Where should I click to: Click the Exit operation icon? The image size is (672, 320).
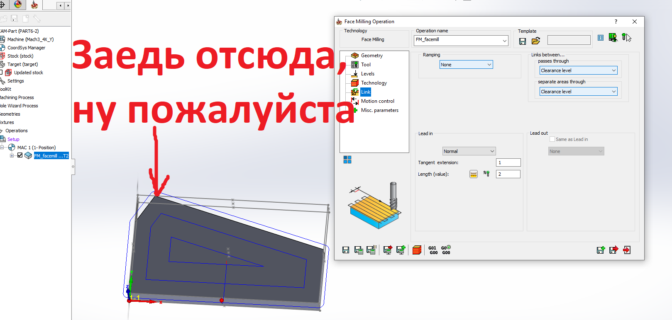tap(627, 250)
